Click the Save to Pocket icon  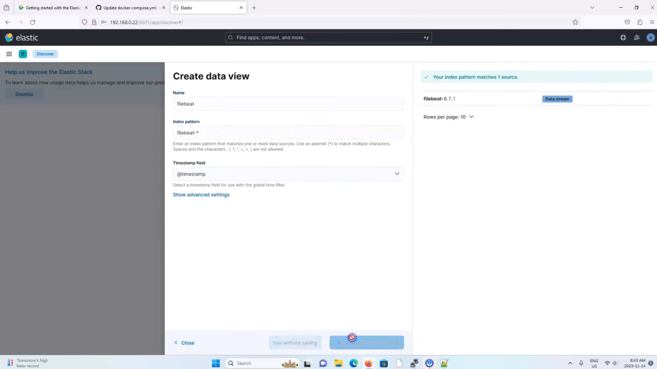tap(627, 22)
